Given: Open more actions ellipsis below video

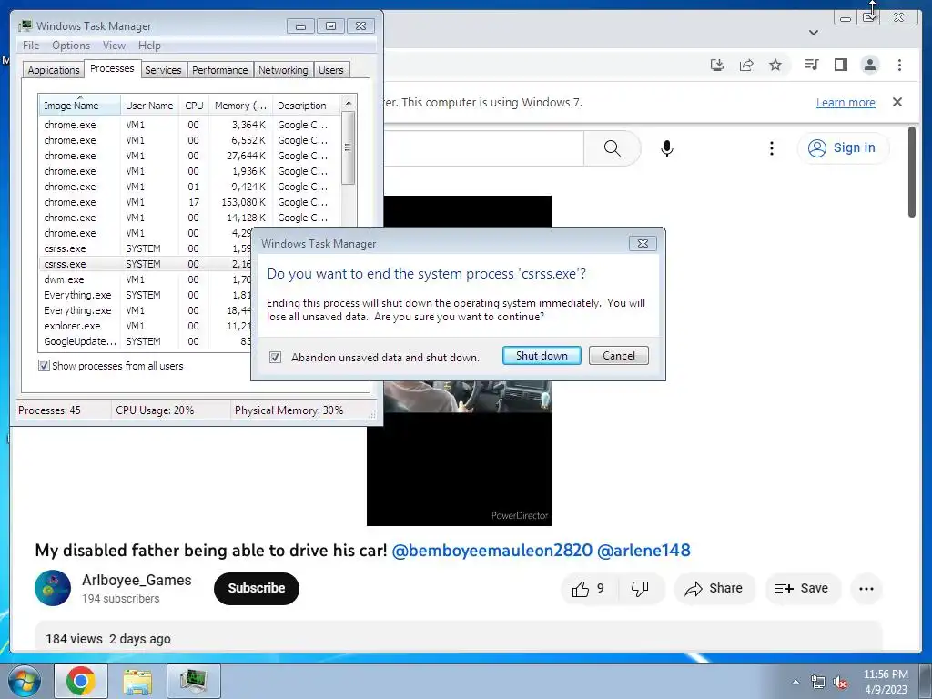Looking at the screenshot, I should 866,589.
